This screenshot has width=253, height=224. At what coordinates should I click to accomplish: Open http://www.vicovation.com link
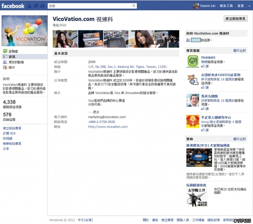pyautogui.click(x=108, y=127)
